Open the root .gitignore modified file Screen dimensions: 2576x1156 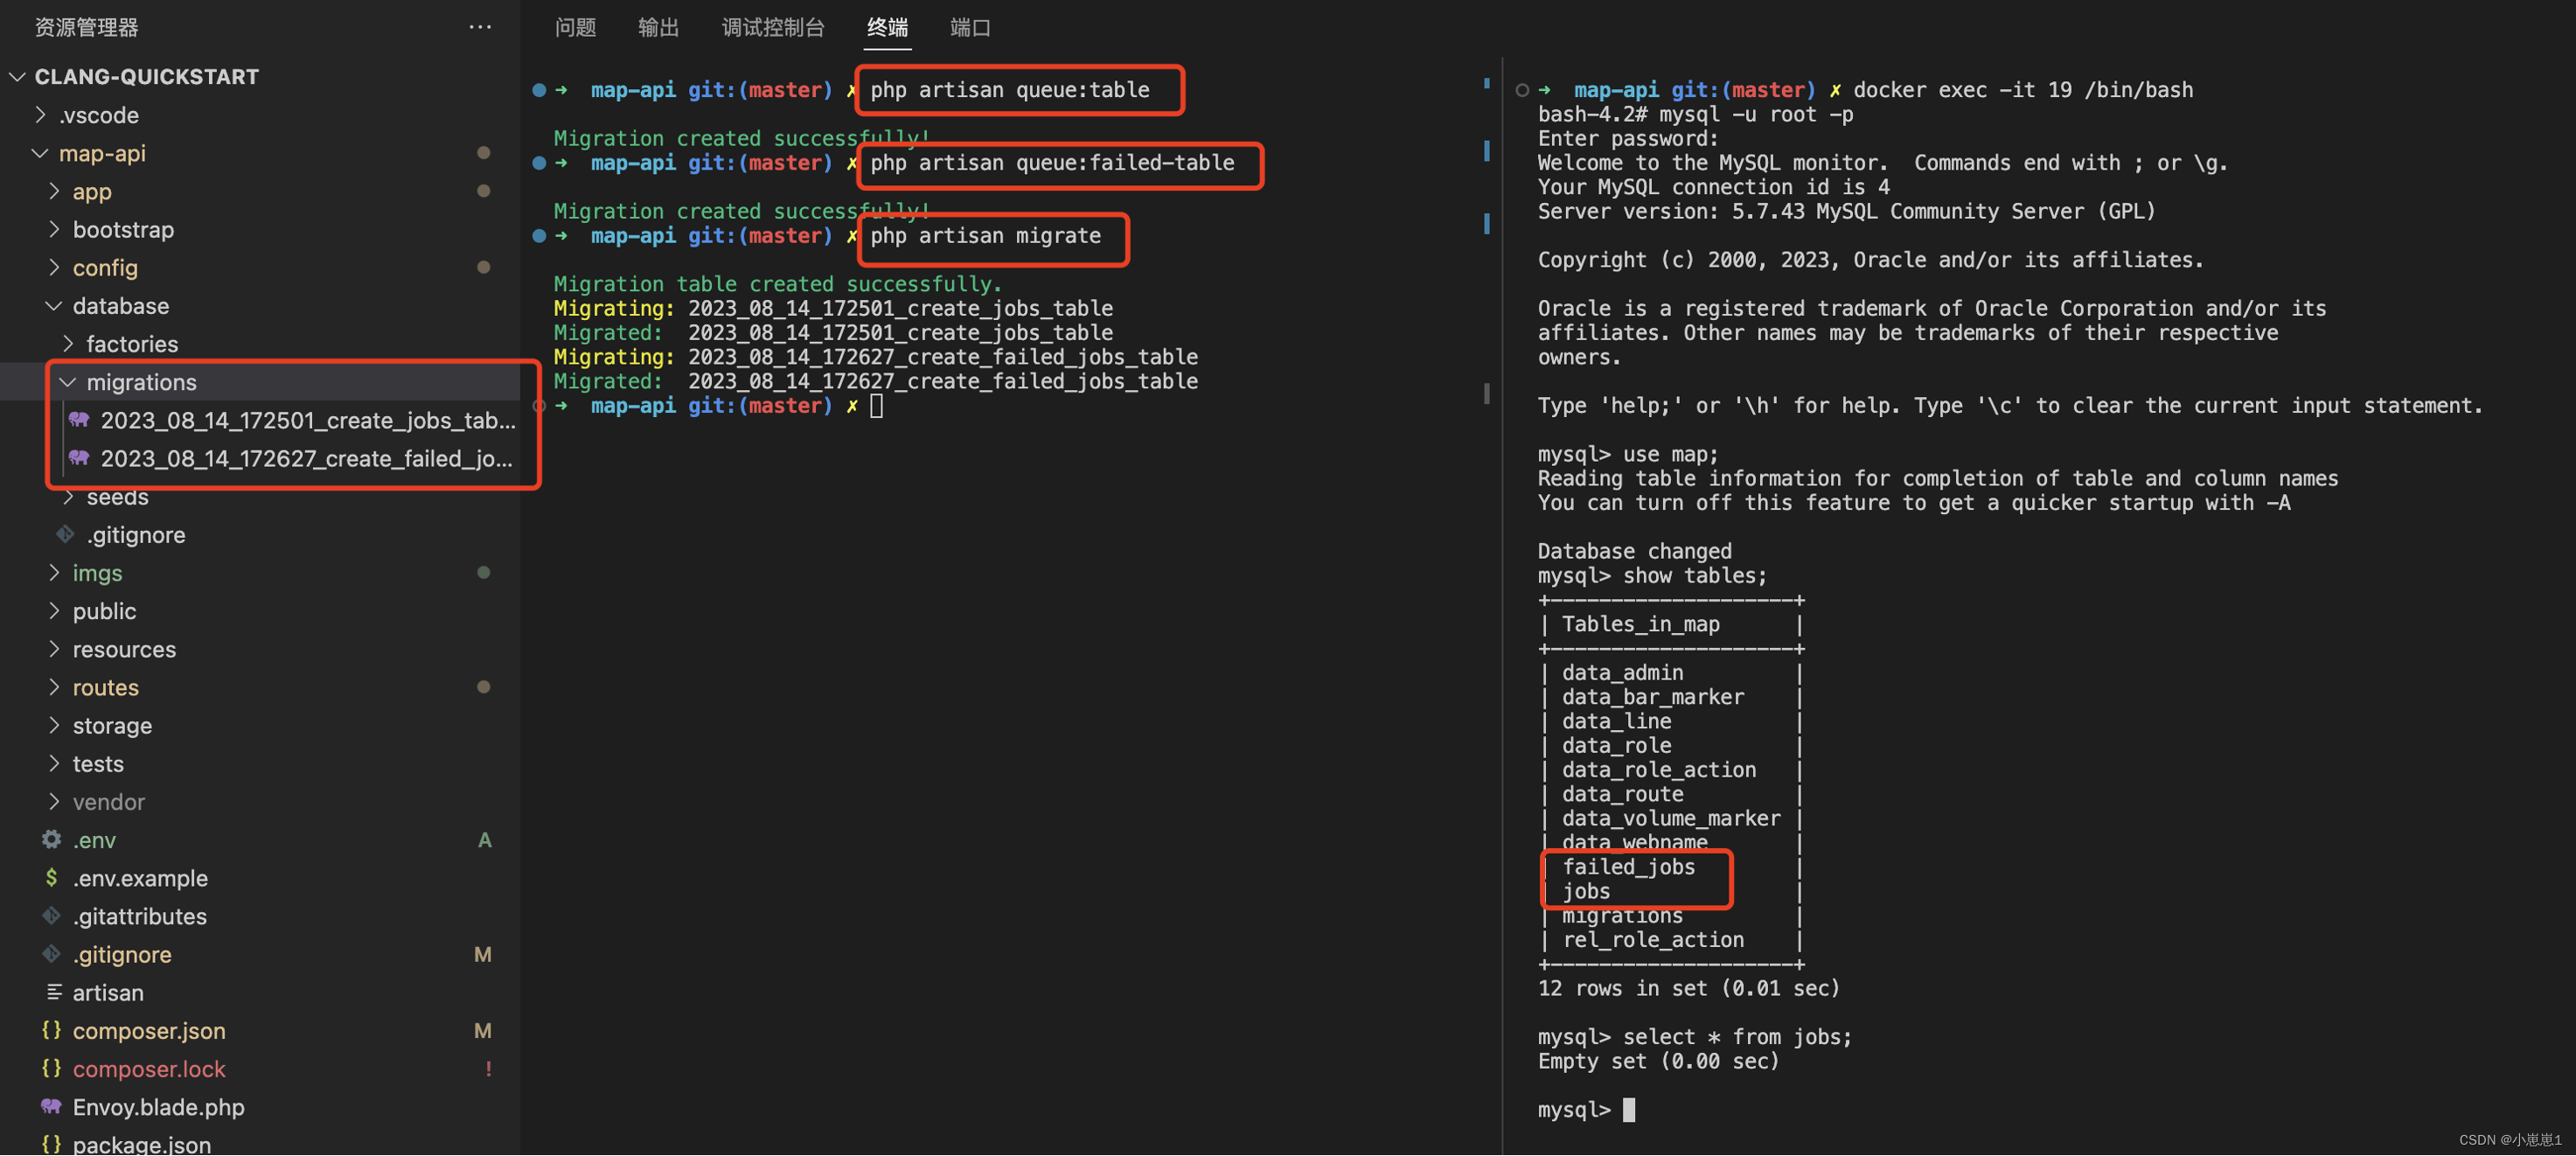[122, 954]
